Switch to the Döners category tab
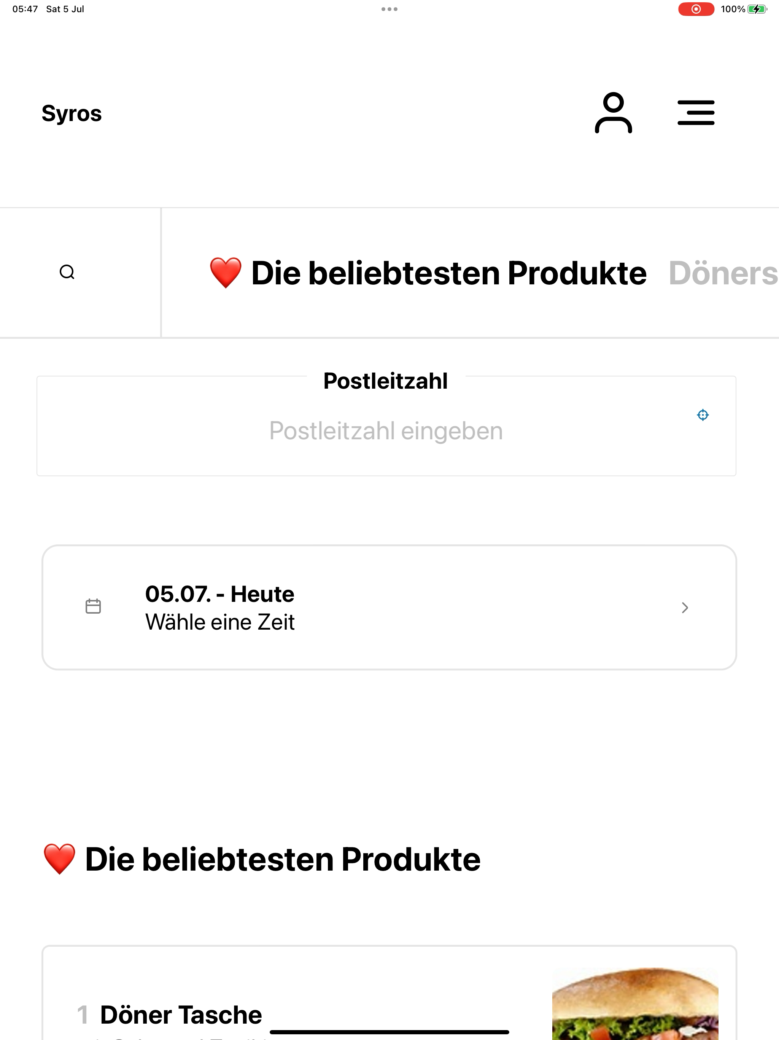The width and height of the screenshot is (779, 1040). coord(723,273)
